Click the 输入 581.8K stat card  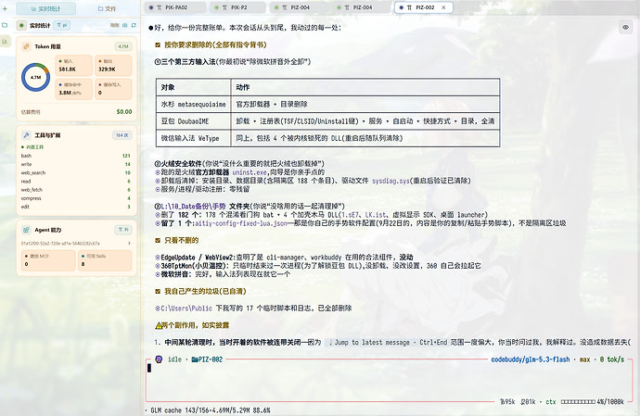[x=74, y=66]
